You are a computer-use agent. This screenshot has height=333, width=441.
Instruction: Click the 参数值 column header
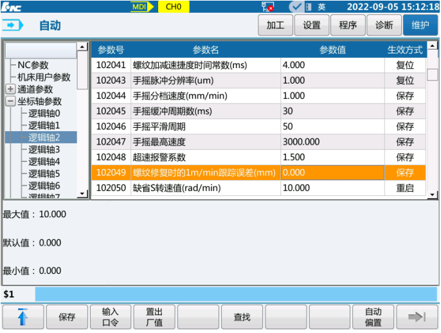[x=332, y=50]
